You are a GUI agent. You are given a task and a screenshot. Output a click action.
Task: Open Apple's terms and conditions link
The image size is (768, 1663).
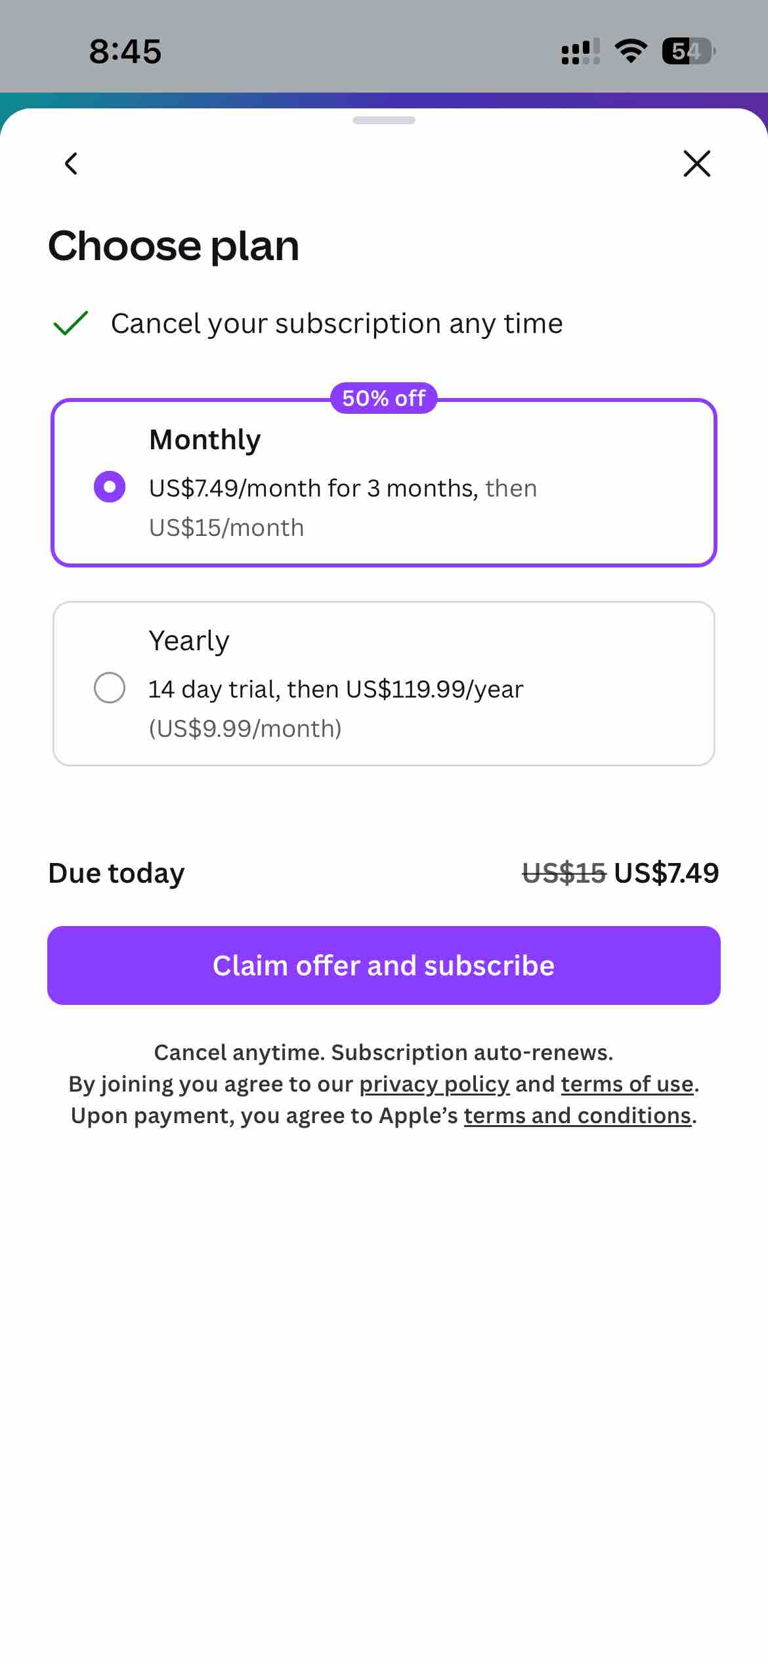point(577,1115)
